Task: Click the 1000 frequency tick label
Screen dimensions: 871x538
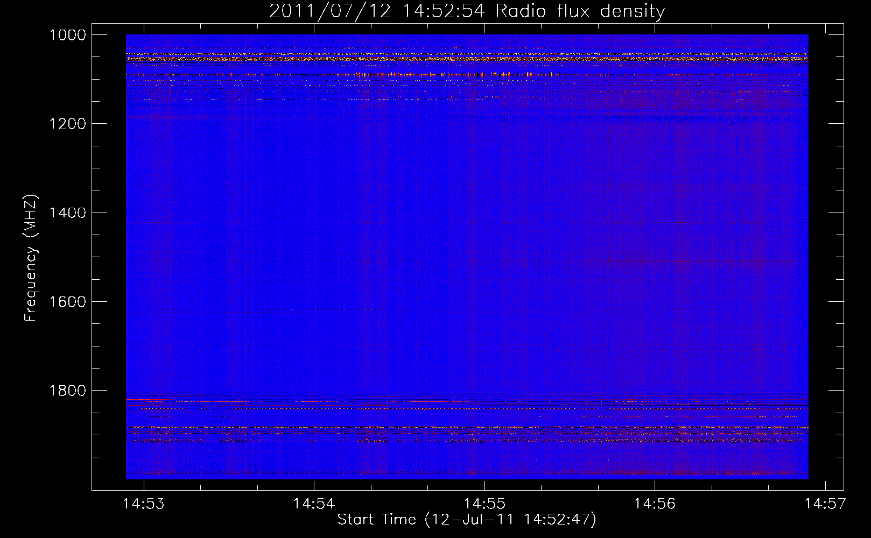Action: pyautogui.click(x=68, y=35)
